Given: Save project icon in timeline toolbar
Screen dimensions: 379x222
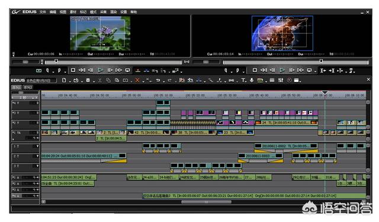Looking at the screenshot, I should (88, 80).
